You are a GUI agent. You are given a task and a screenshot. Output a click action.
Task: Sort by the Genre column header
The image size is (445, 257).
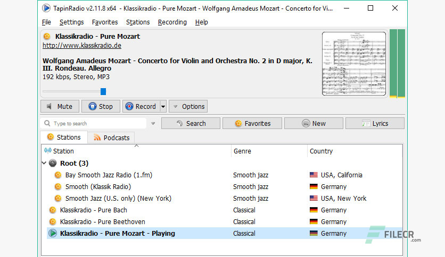click(269, 151)
